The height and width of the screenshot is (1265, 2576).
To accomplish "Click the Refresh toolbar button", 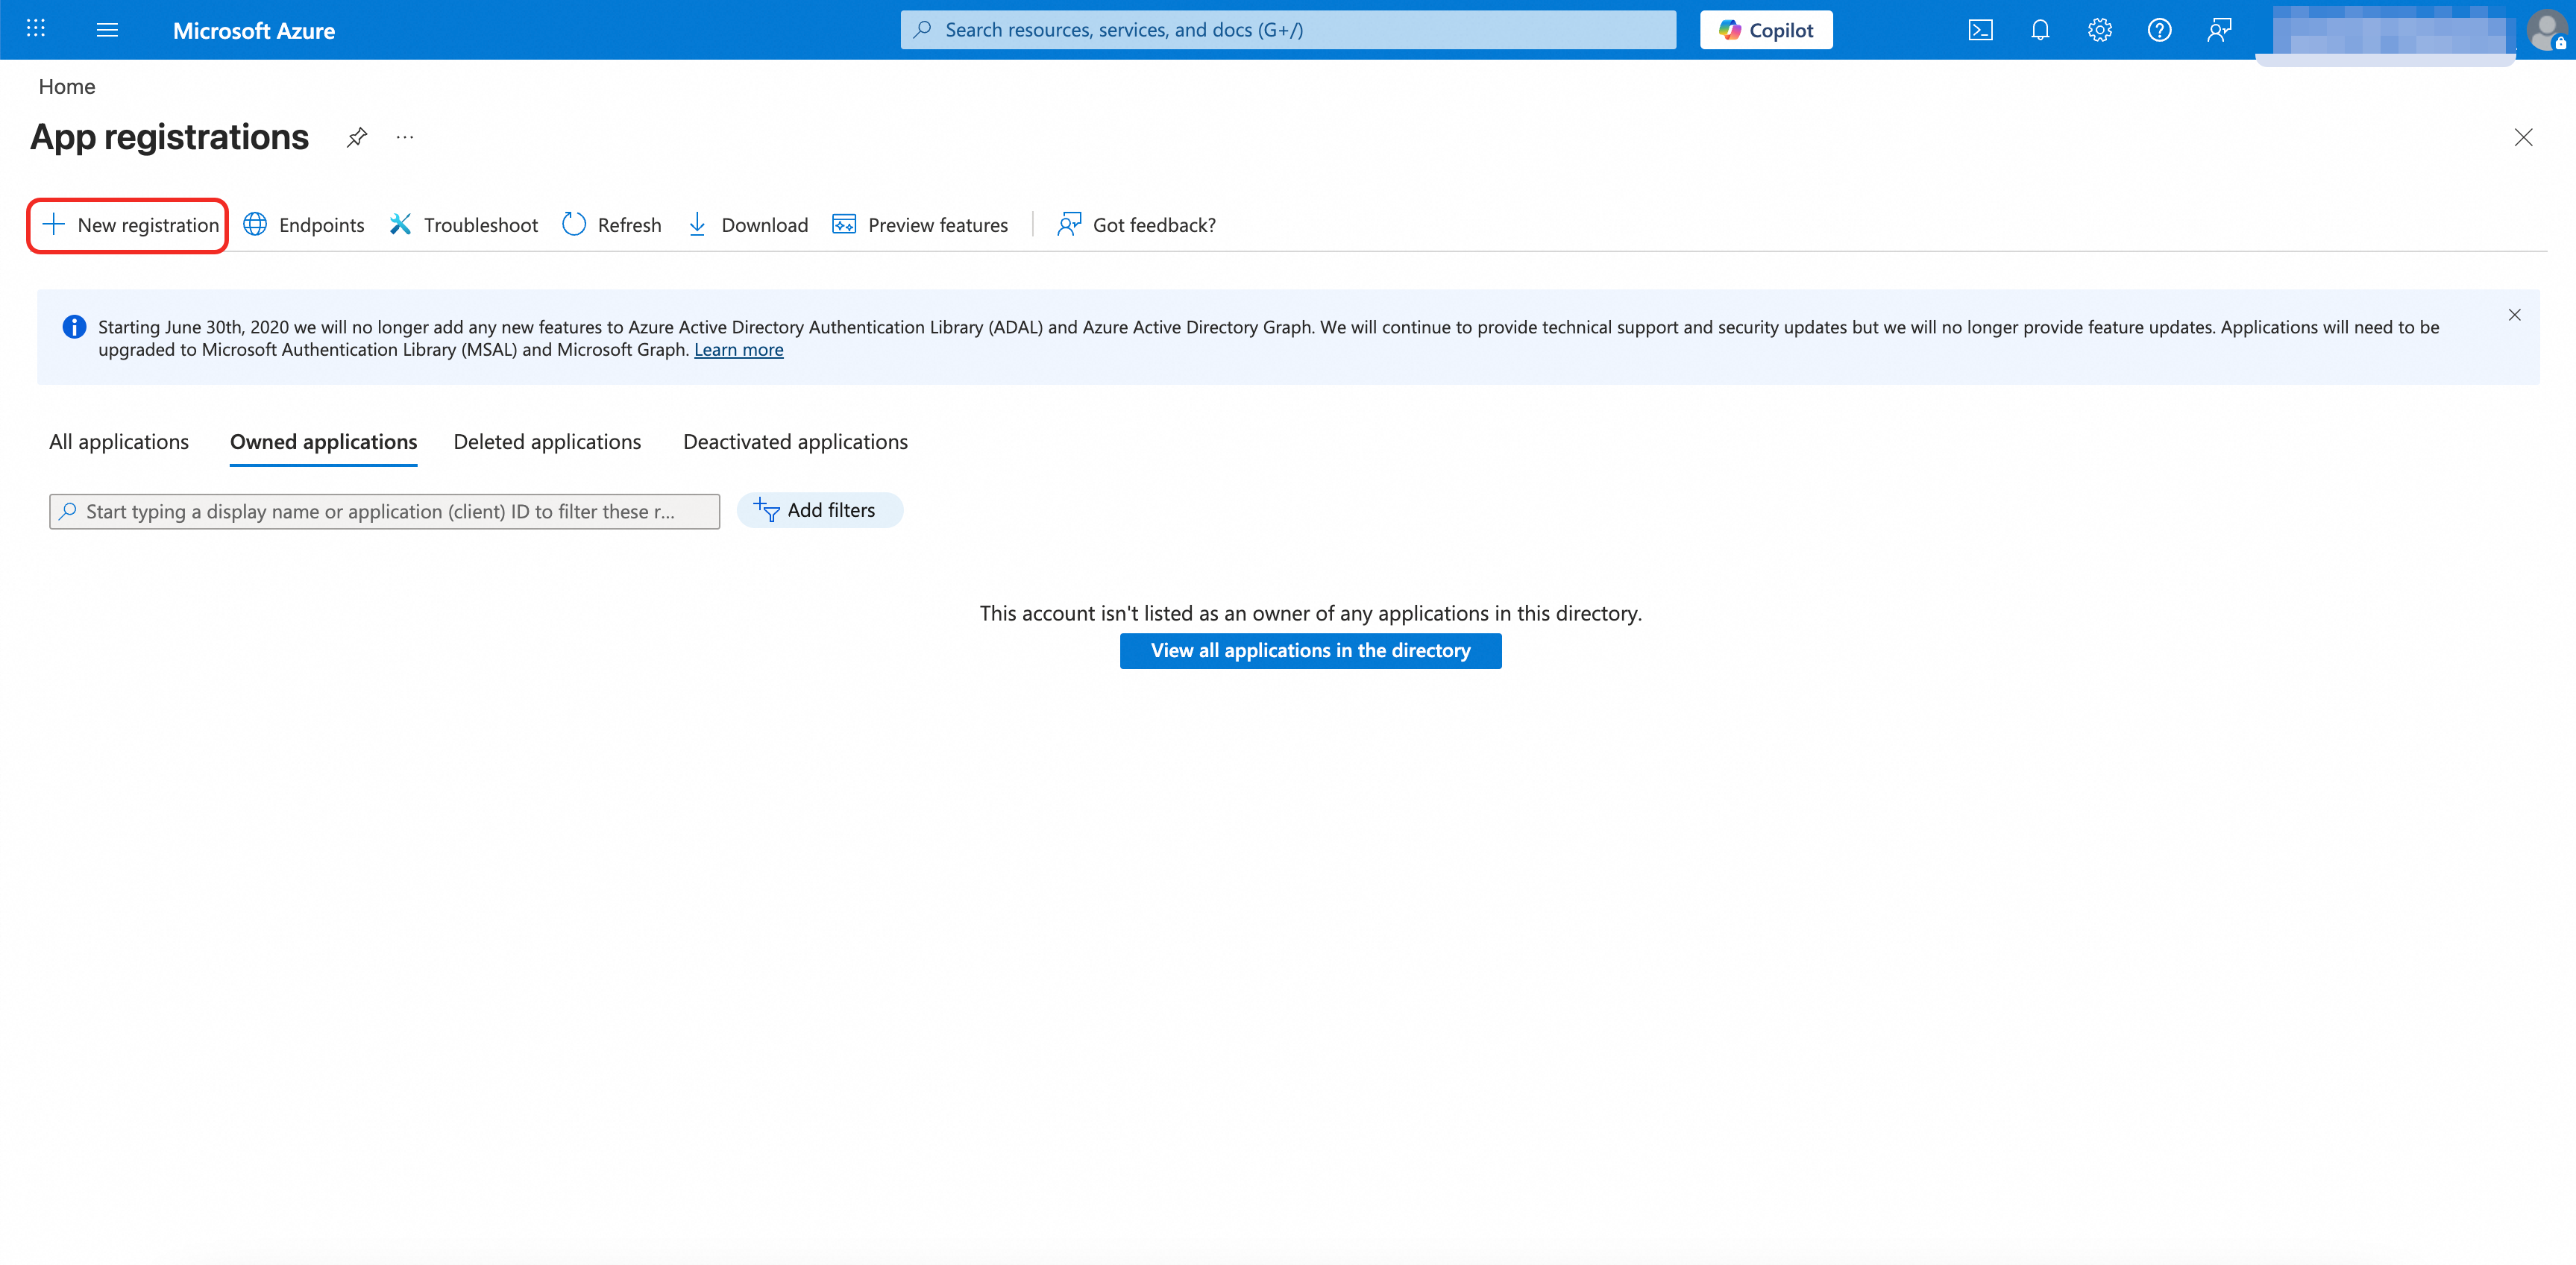I will [612, 225].
